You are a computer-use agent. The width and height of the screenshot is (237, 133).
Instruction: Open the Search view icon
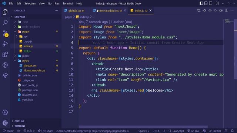[x=5, y=23]
